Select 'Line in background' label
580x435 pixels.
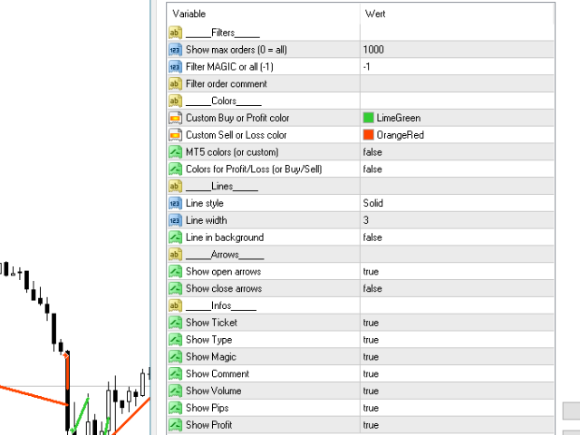tap(225, 237)
